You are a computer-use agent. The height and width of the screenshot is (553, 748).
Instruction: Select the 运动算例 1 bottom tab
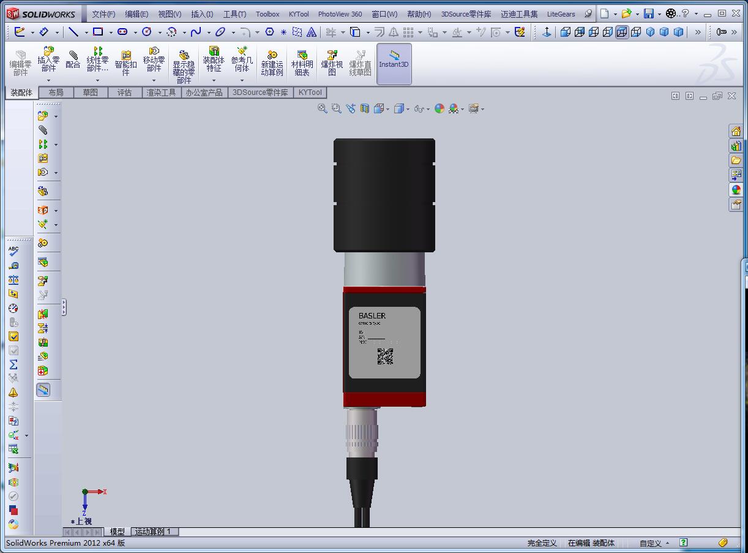click(154, 532)
